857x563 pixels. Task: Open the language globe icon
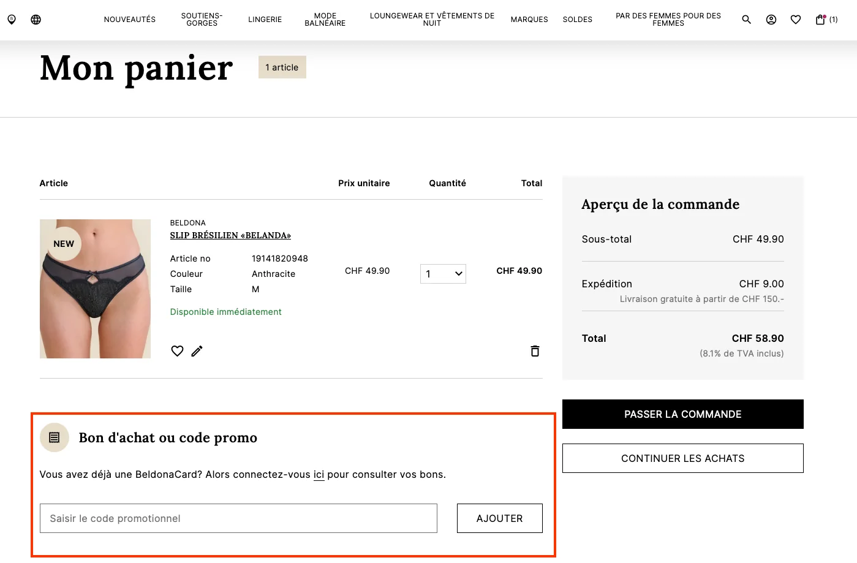click(x=36, y=19)
